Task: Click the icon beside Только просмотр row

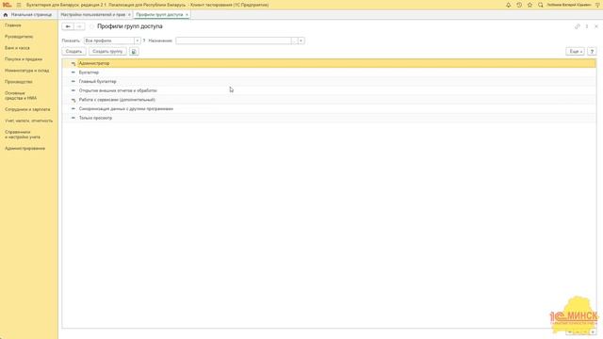Action: 73,118
